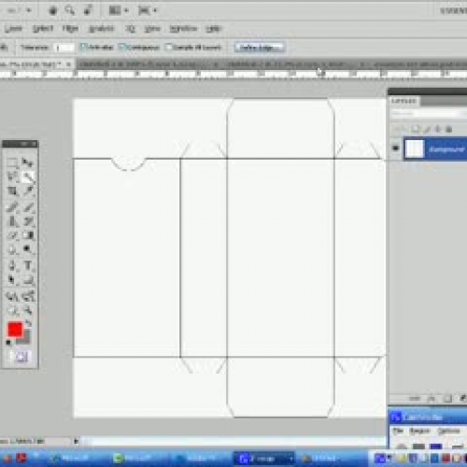Toggle lock transparent pixels in Layers panel
Image resolution: width=467 pixels, height=467 pixels.
pyautogui.click(x=417, y=129)
